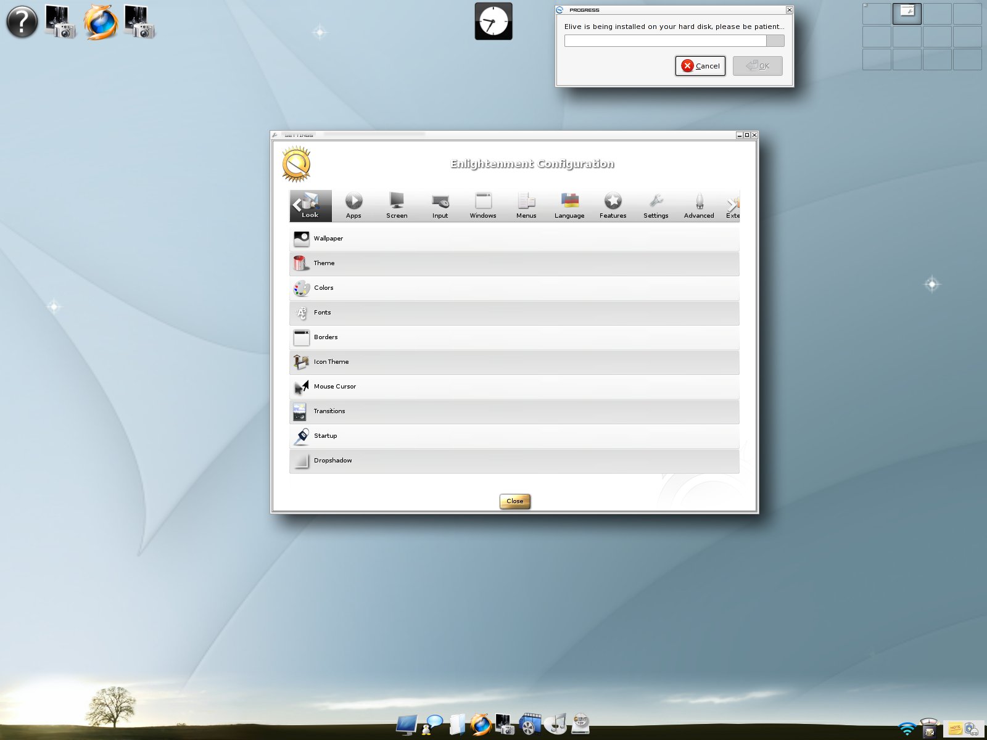987x740 pixels.
Task: Cancel the Elive installation progress
Action: (x=700, y=66)
